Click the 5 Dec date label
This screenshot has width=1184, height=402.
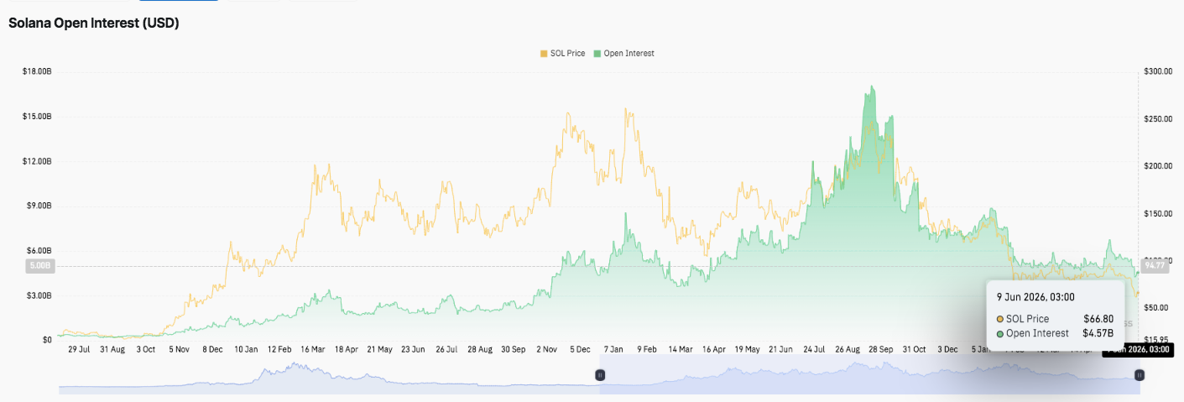pos(579,348)
